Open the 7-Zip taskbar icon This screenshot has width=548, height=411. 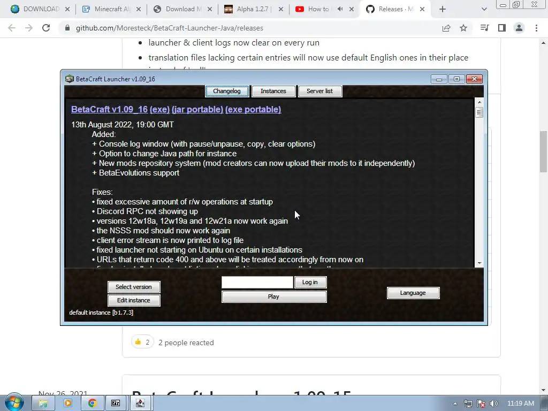pos(116,404)
